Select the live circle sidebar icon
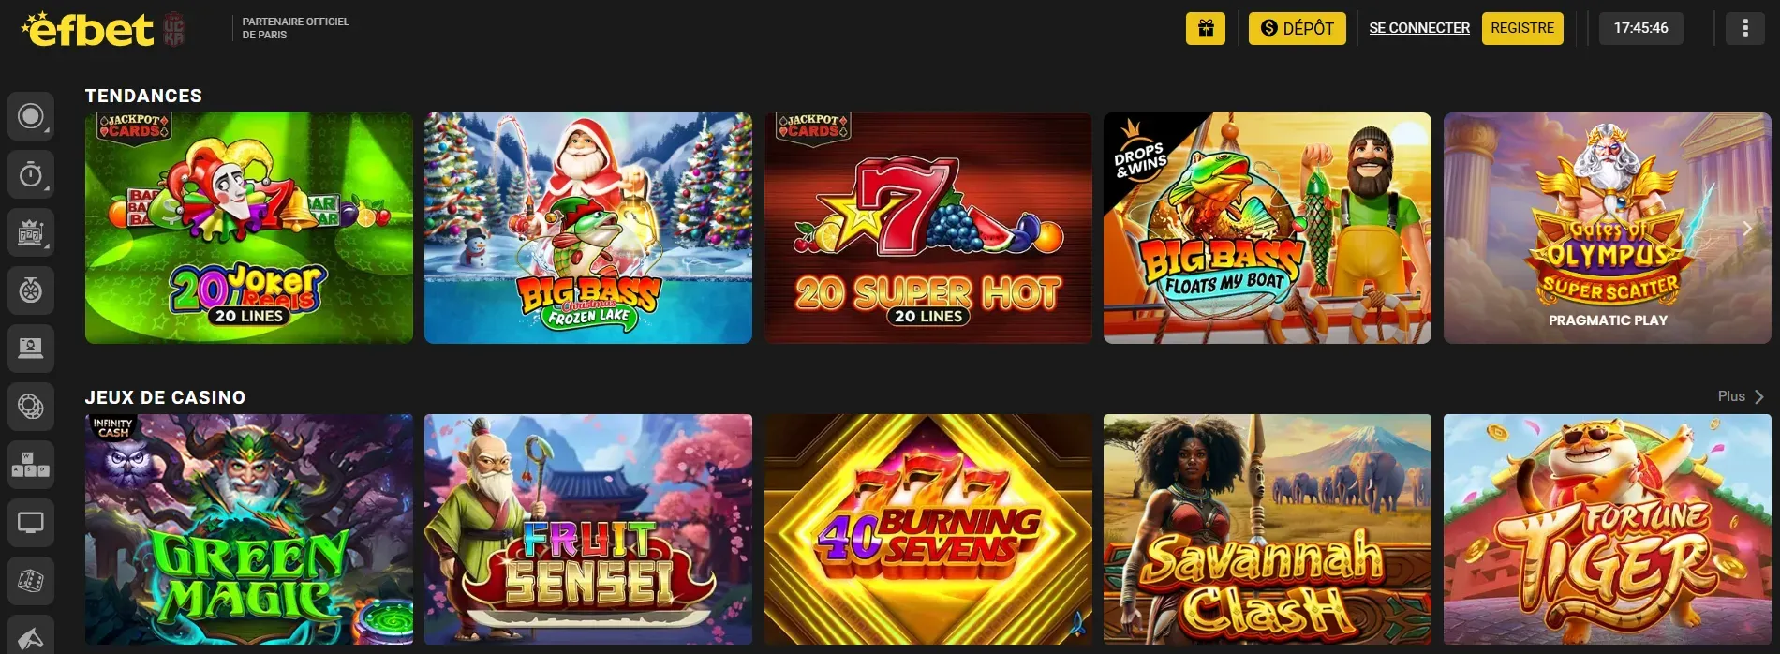1780x654 pixels. click(31, 116)
